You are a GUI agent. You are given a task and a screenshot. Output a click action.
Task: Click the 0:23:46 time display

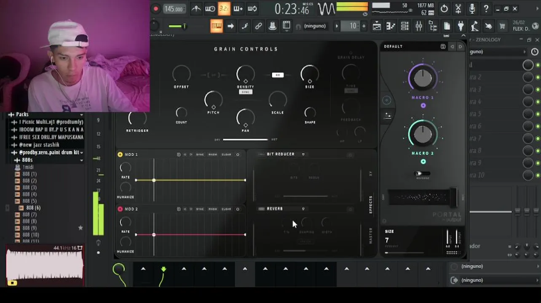(x=292, y=9)
